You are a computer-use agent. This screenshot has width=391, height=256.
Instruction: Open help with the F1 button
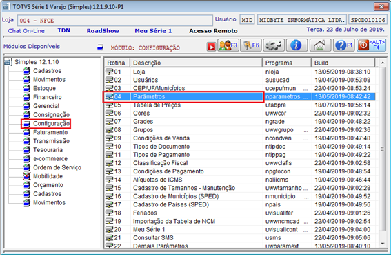[344, 45]
